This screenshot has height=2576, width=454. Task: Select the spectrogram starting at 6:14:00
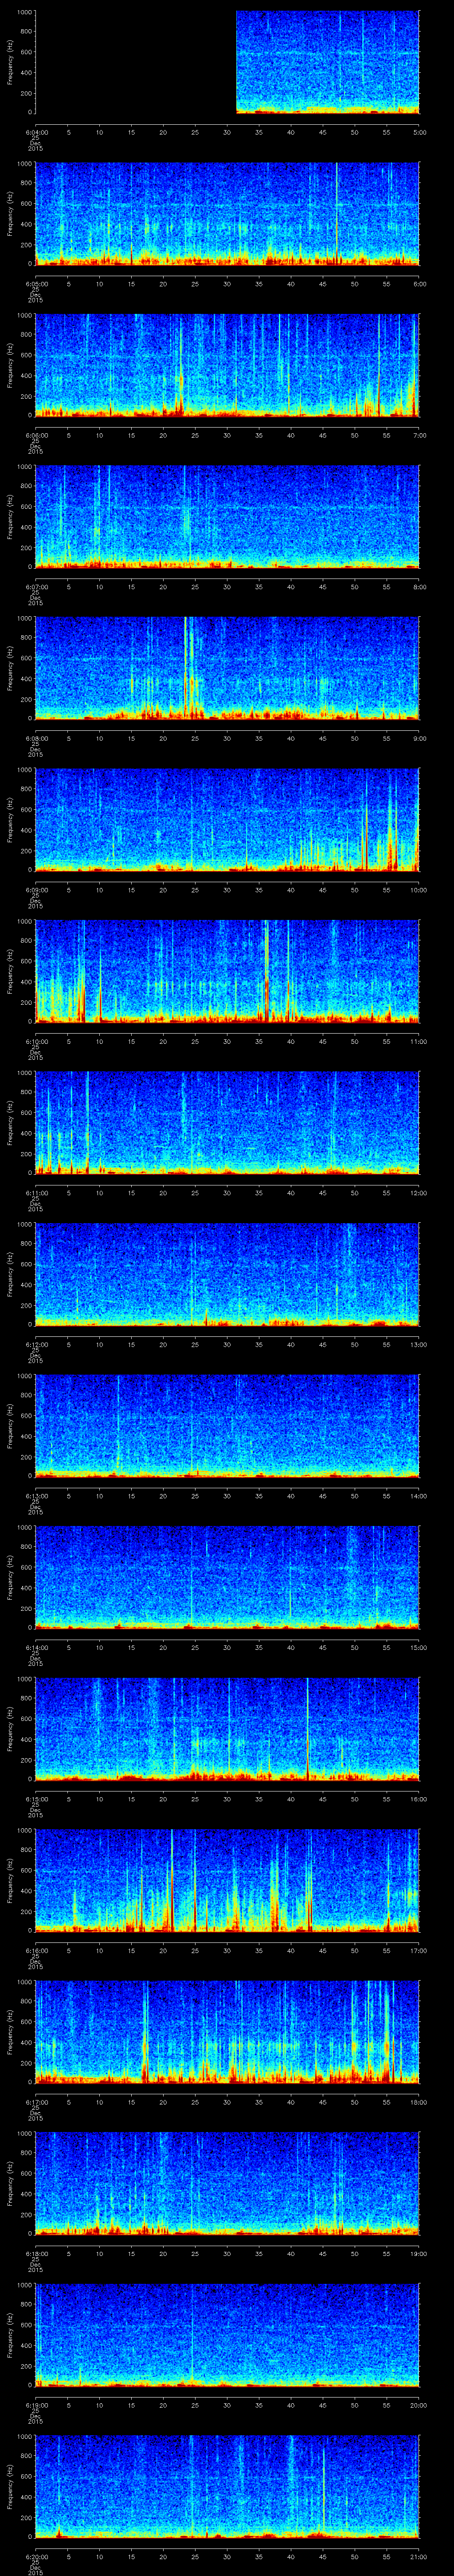click(x=227, y=1577)
